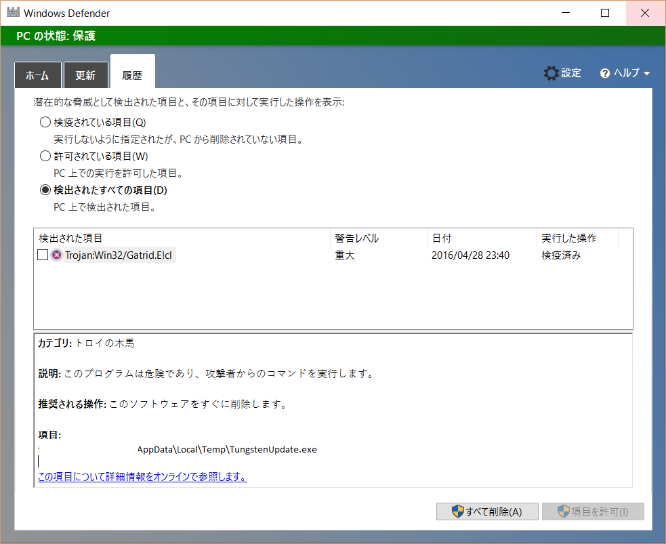Sort by 実行した操作 column header
Viewport: 666px width, 544px height.
pyautogui.click(x=578, y=238)
